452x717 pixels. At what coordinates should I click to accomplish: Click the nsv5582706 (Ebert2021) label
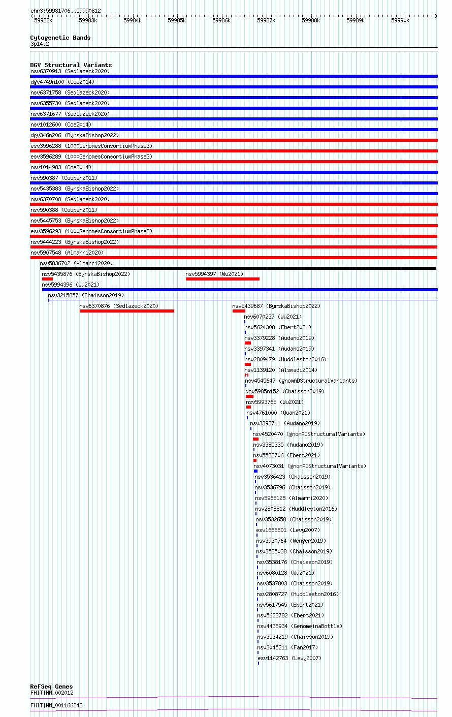coord(287,455)
